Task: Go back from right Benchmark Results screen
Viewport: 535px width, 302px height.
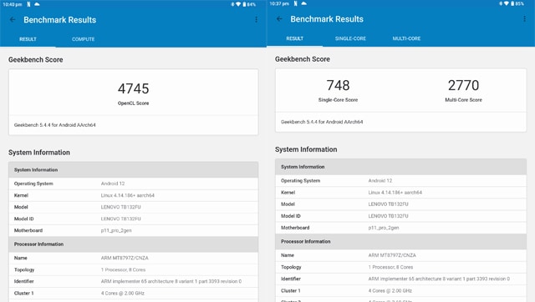Action: pyautogui.click(x=279, y=19)
